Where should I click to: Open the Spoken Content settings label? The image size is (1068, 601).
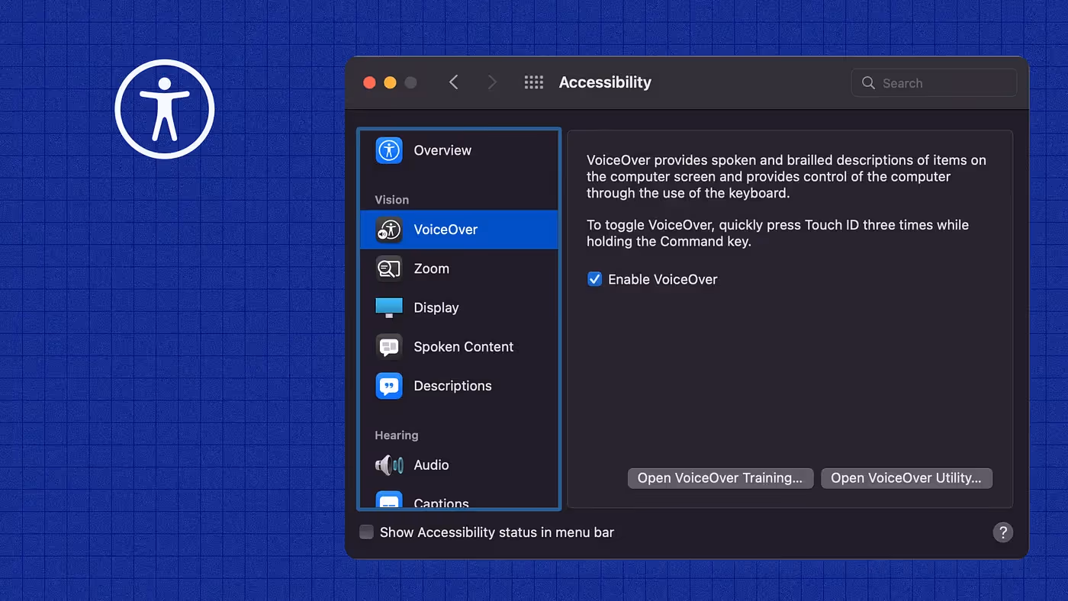pyautogui.click(x=464, y=346)
